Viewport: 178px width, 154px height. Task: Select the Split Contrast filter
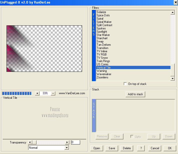pos(133,25)
